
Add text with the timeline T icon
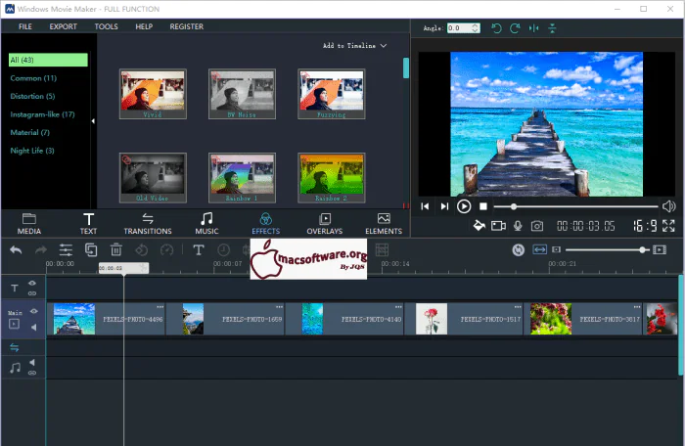click(199, 249)
